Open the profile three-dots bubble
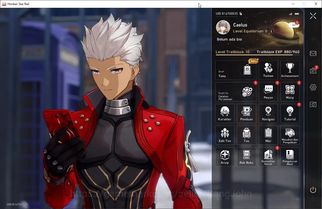Image resolution: width=322 pixels, height=209 pixels. pyautogui.click(x=294, y=25)
